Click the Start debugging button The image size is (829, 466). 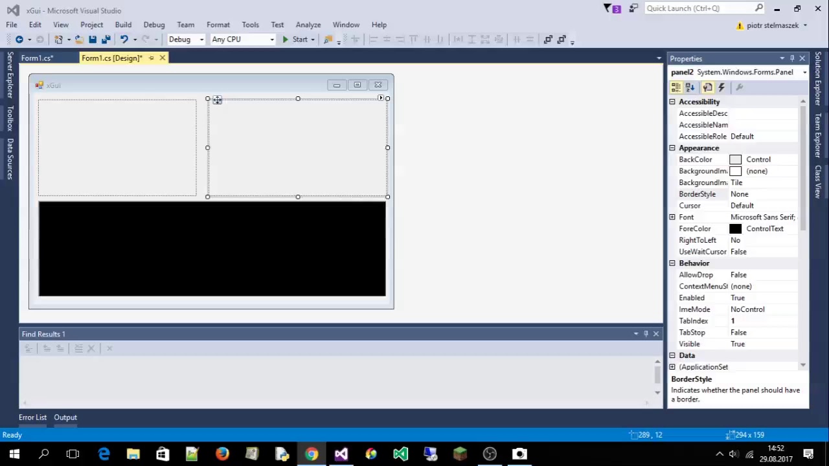[x=295, y=39]
